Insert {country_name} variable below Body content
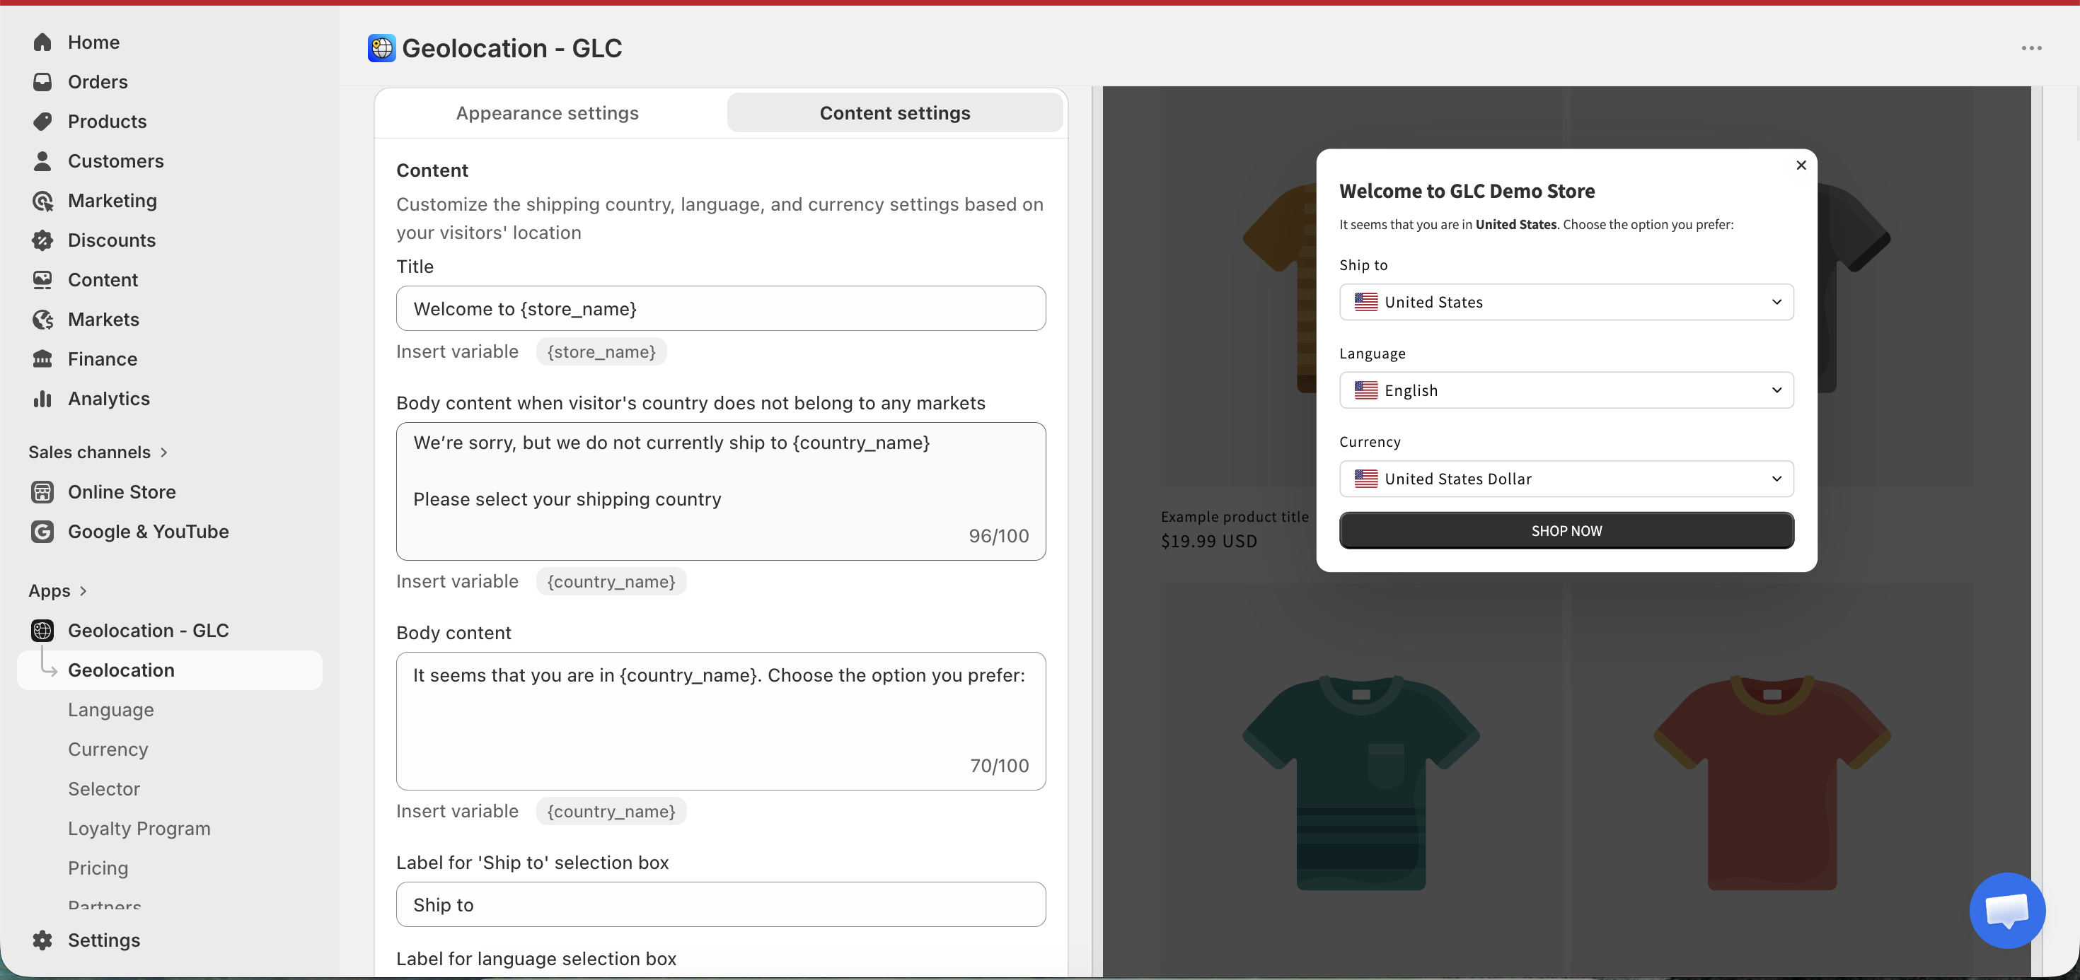The image size is (2080, 980). (611, 811)
